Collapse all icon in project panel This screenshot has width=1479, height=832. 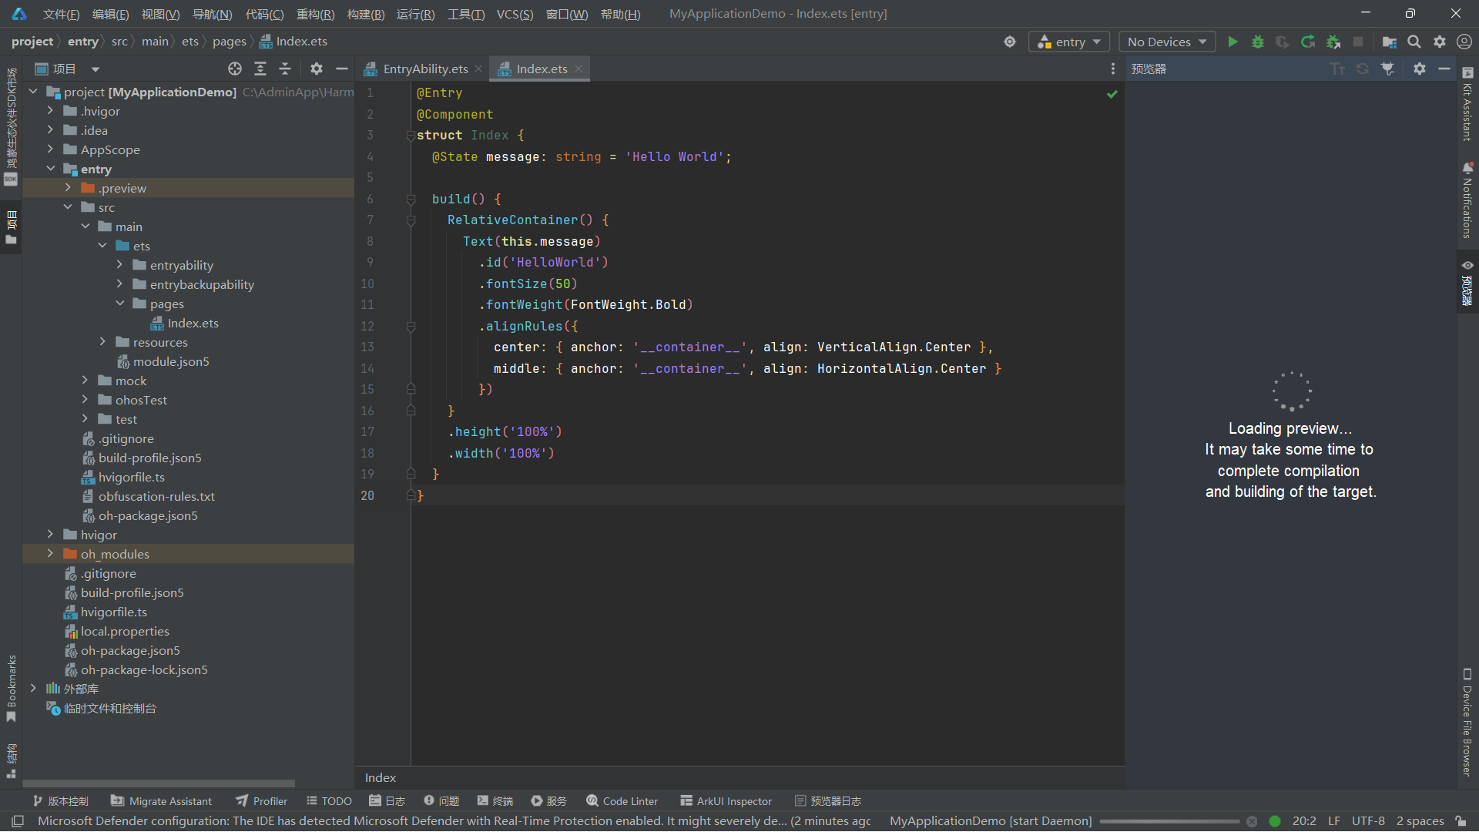click(285, 69)
